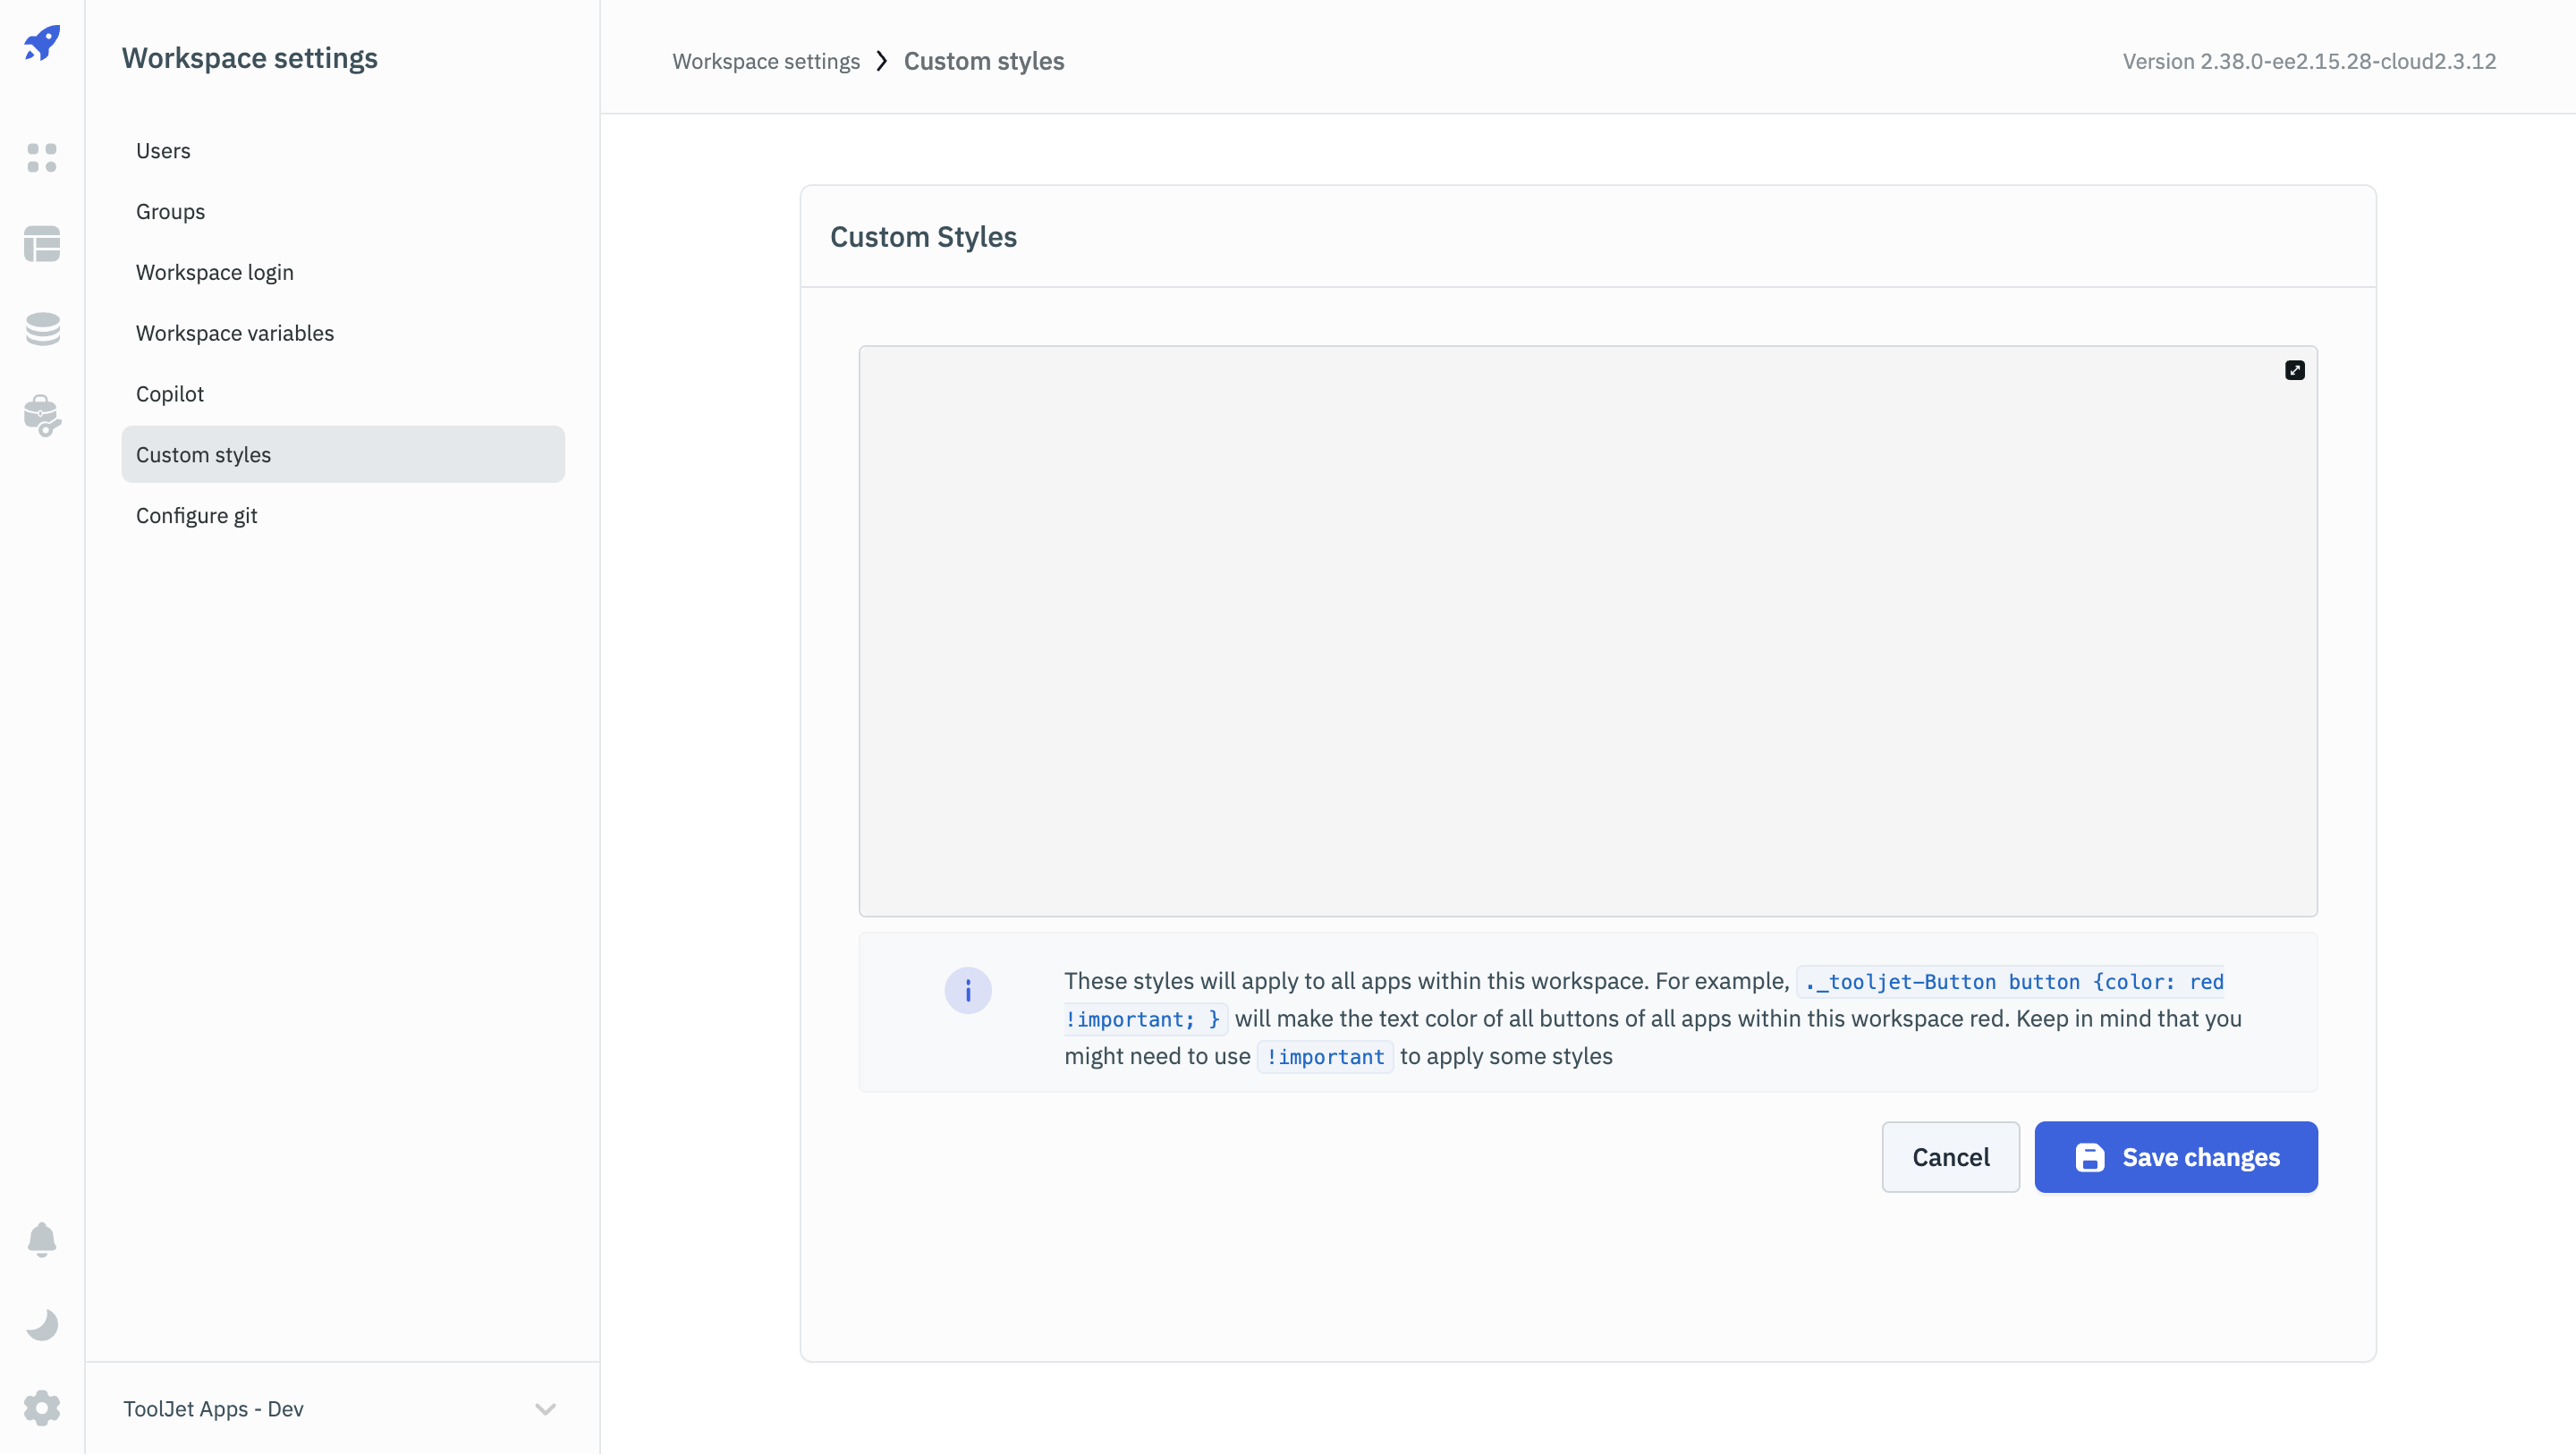The width and height of the screenshot is (2576, 1454).
Task: Expand the CSS editor to fullscreen
Action: coord(2294,370)
